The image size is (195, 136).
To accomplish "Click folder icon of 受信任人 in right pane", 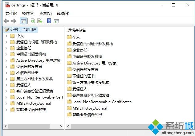I will click(69, 89).
